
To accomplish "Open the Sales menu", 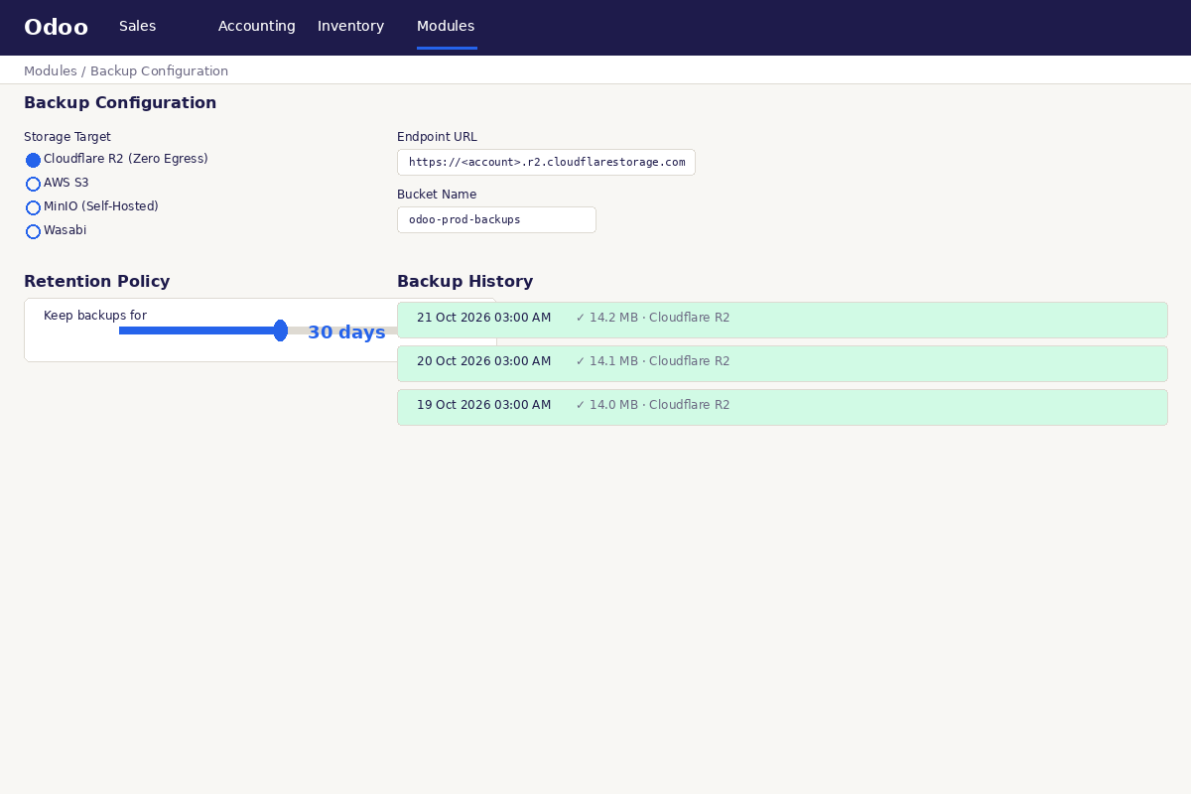I will point(137,27).
